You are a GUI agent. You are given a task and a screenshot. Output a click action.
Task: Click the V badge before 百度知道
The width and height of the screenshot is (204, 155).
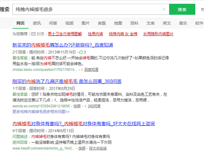82,70
